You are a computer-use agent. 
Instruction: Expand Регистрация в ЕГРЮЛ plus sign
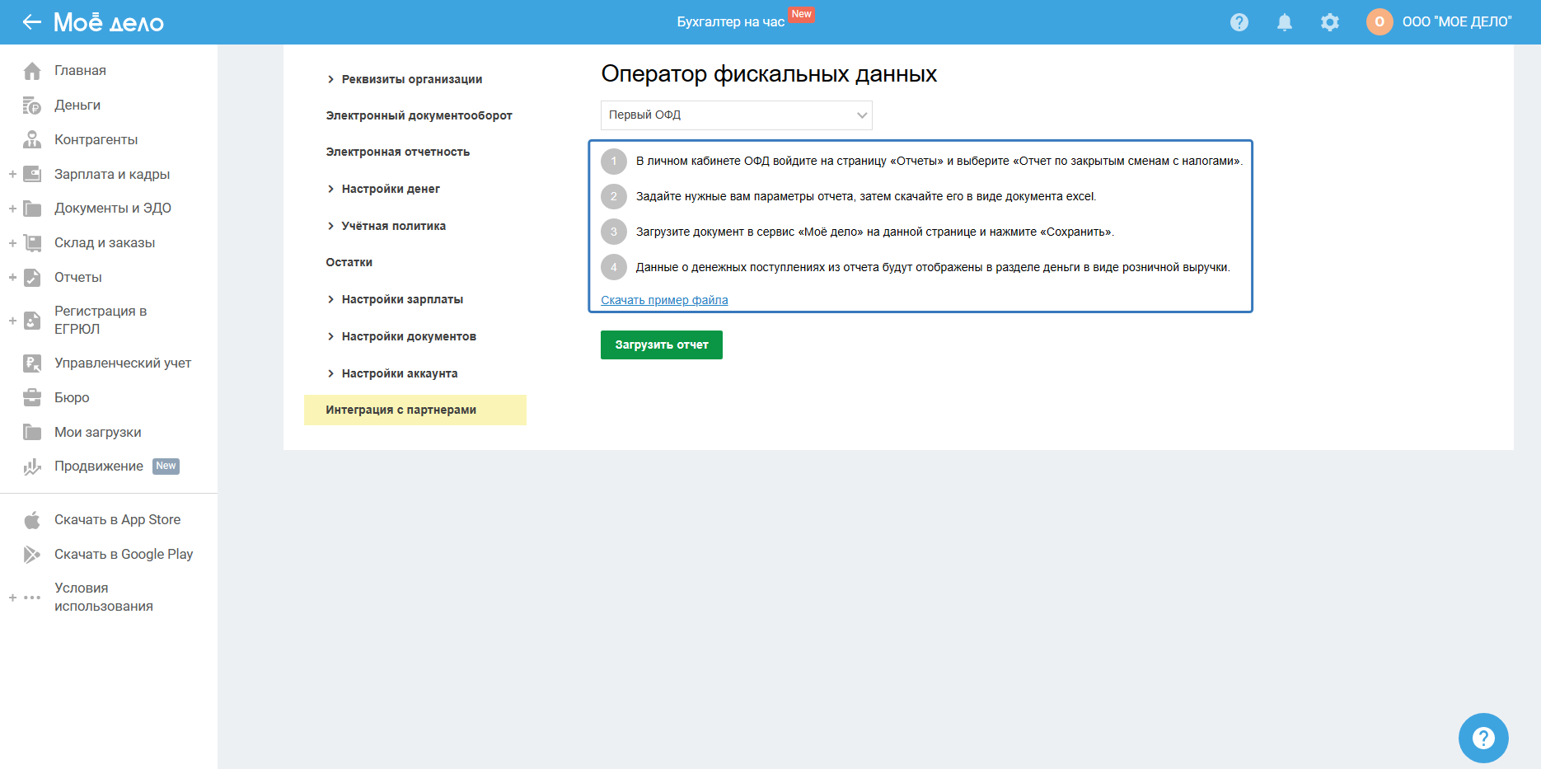12,321
